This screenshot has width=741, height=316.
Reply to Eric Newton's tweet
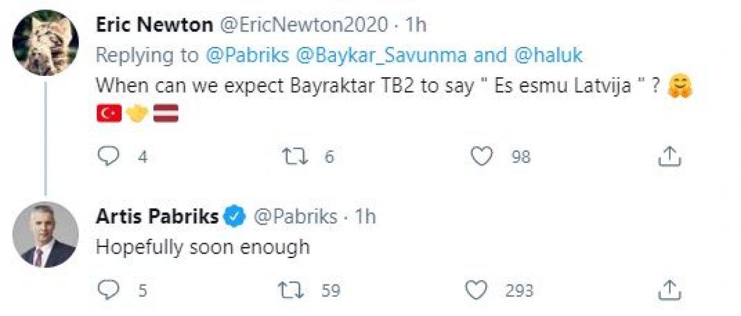pyautogui.click(x=109, y=157)
